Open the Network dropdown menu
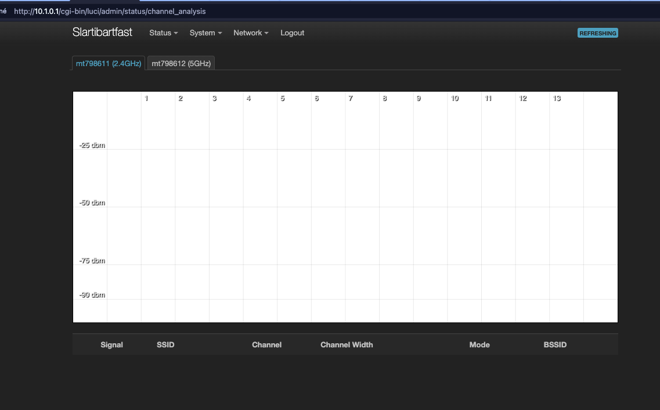 coord(251,33)
